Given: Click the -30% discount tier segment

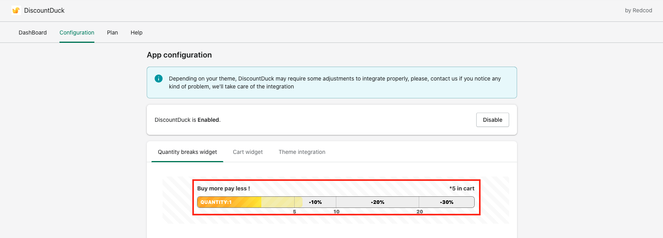Looking at the screenshot, I should 446,202.
